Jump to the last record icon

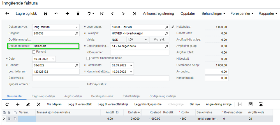(x=135, y=13)
